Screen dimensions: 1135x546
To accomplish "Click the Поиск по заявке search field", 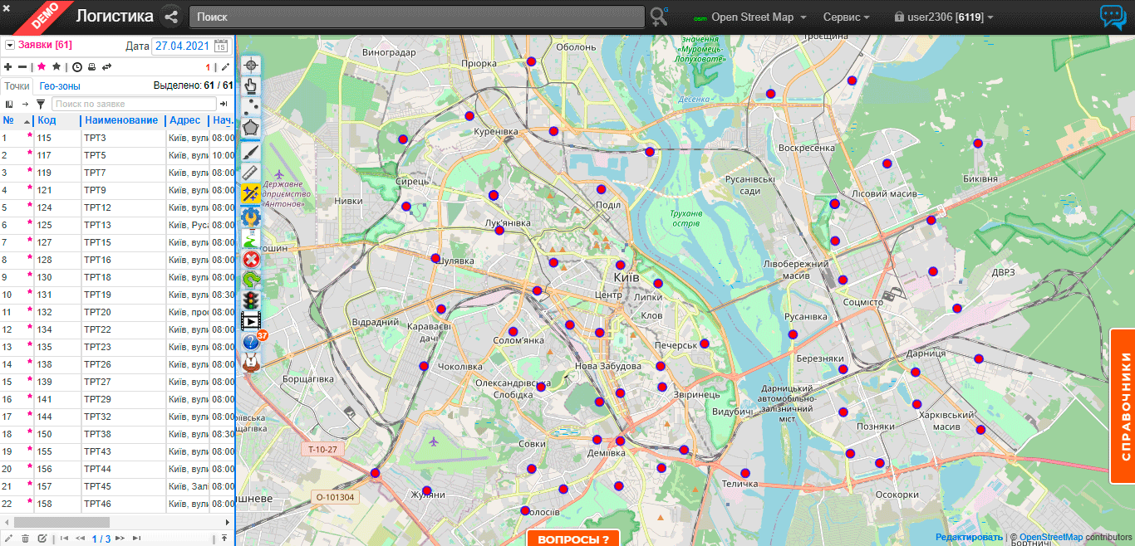I will (x=133, y=104).
